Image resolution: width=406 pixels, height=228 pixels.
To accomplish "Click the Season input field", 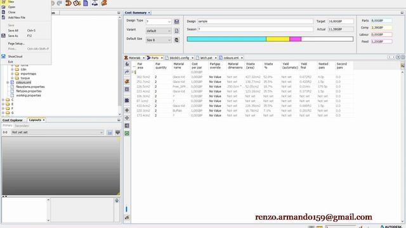I will (x=255, y=29).
